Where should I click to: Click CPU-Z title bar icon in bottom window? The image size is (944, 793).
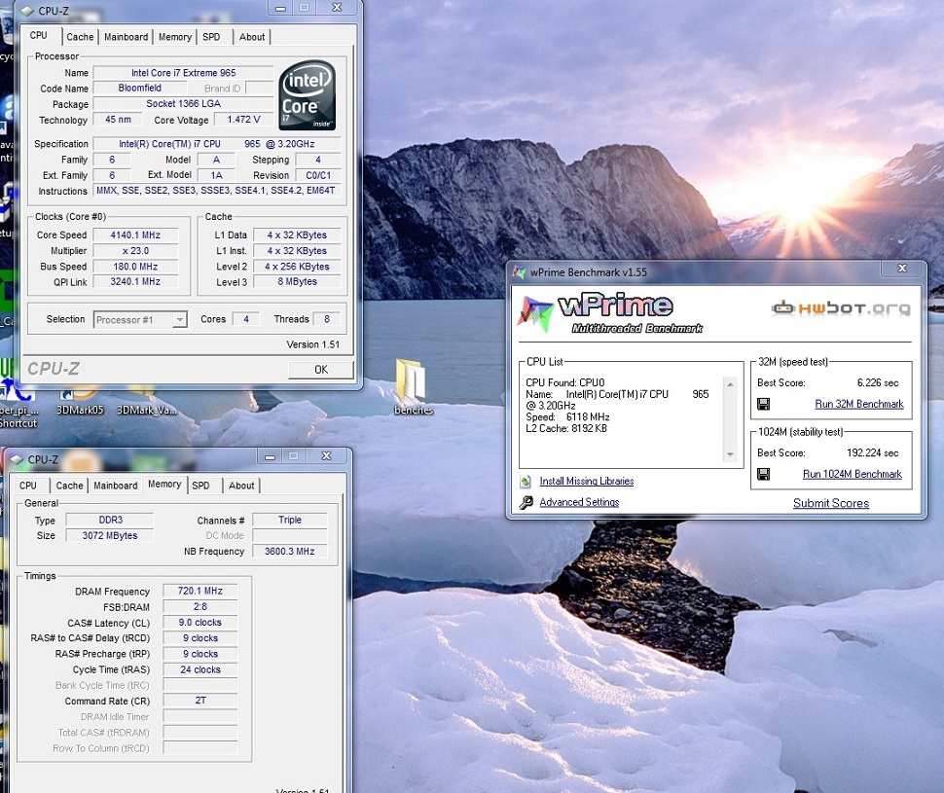(17, 459)
